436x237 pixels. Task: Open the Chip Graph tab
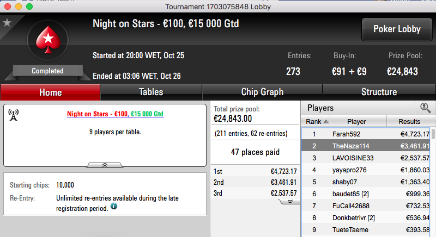point(262,92)
